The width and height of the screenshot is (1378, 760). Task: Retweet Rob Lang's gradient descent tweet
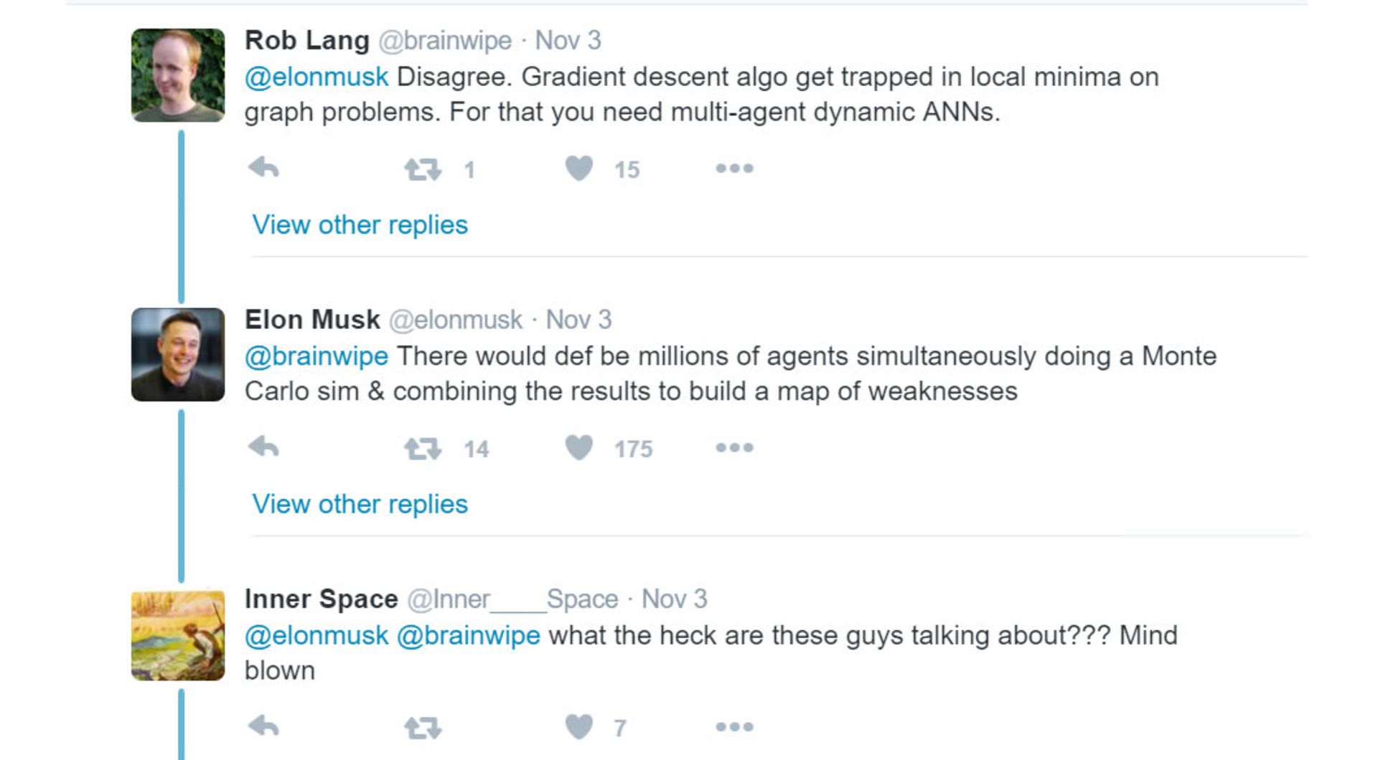tap(423, 170)
